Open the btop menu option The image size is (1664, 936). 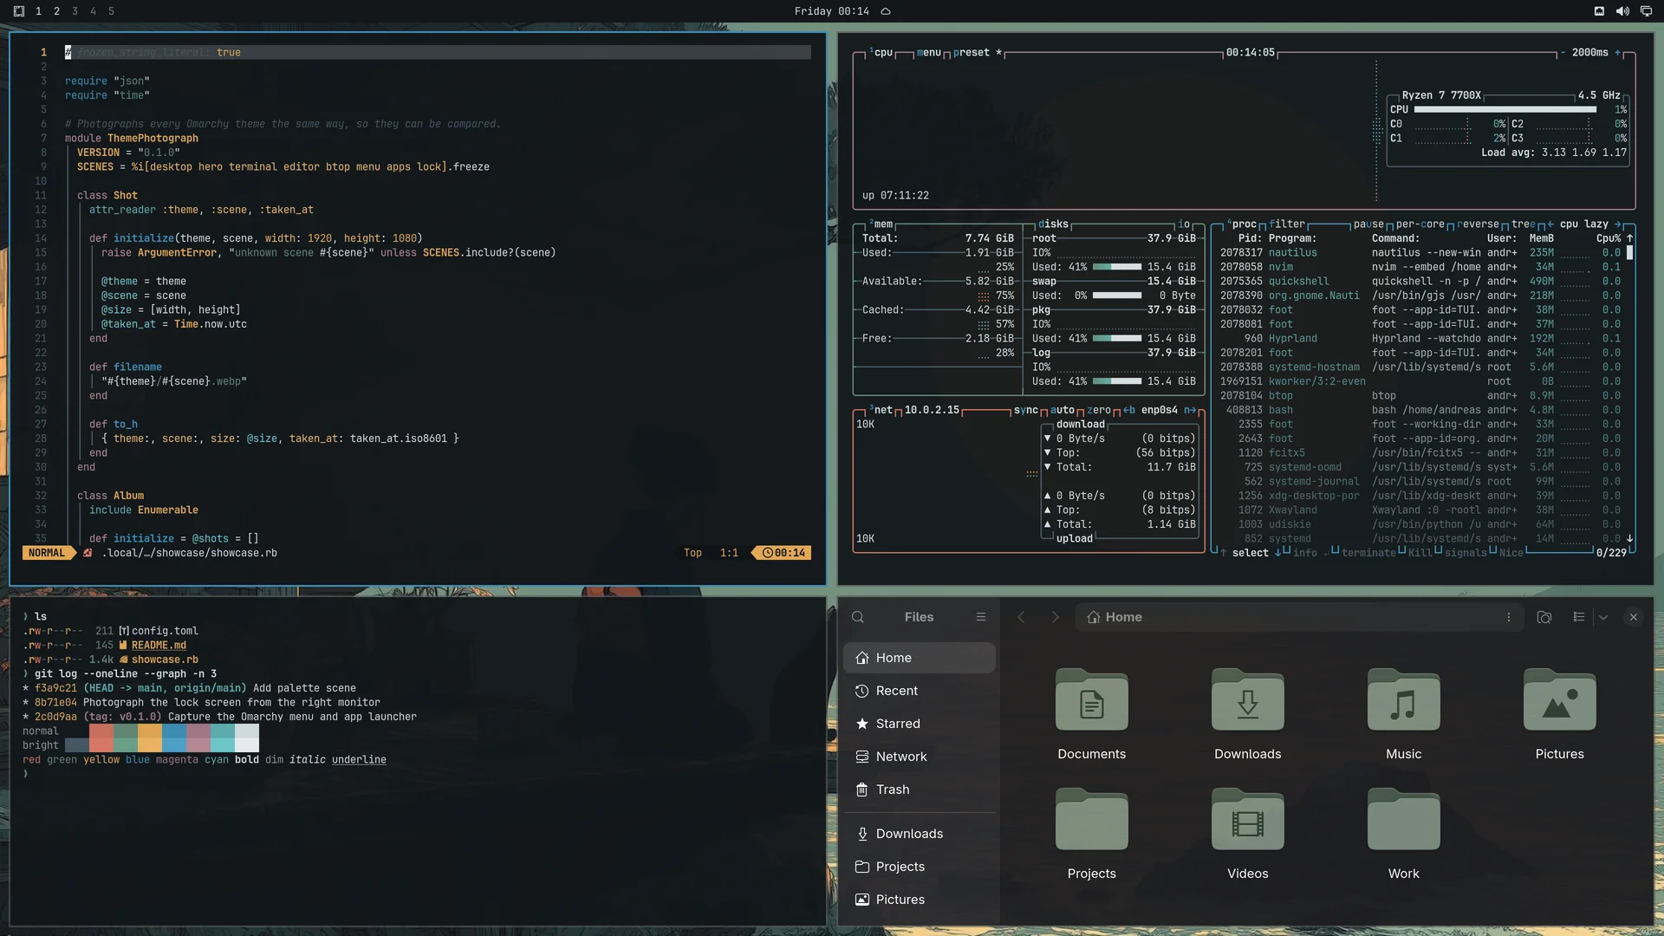pyautogui.click(x=929, y=53)
